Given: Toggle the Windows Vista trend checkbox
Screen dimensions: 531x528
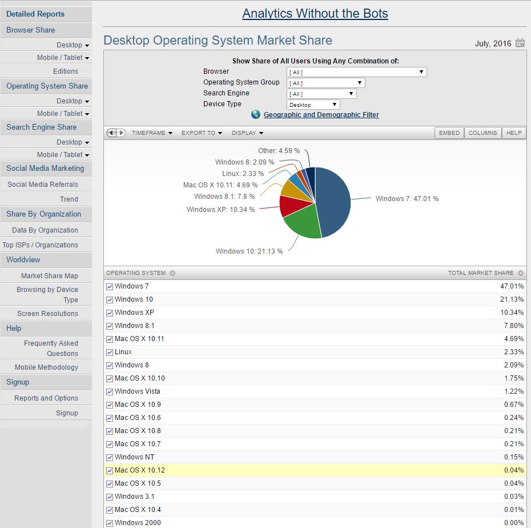Looking at the screenshot, I should coord(110,392).
